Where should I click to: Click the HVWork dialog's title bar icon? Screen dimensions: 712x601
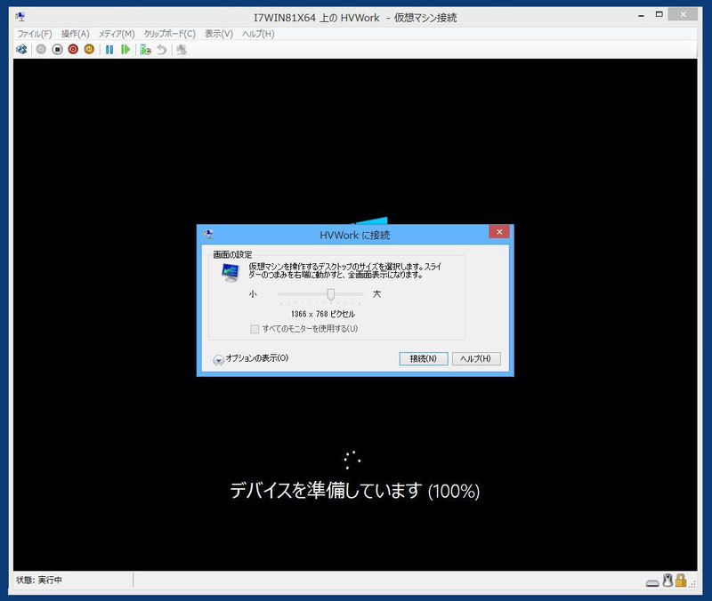[x=208, y=234]
